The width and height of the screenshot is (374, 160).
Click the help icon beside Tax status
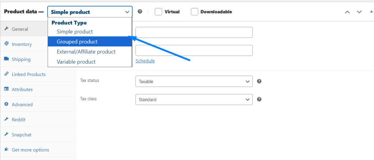(259, 81)
